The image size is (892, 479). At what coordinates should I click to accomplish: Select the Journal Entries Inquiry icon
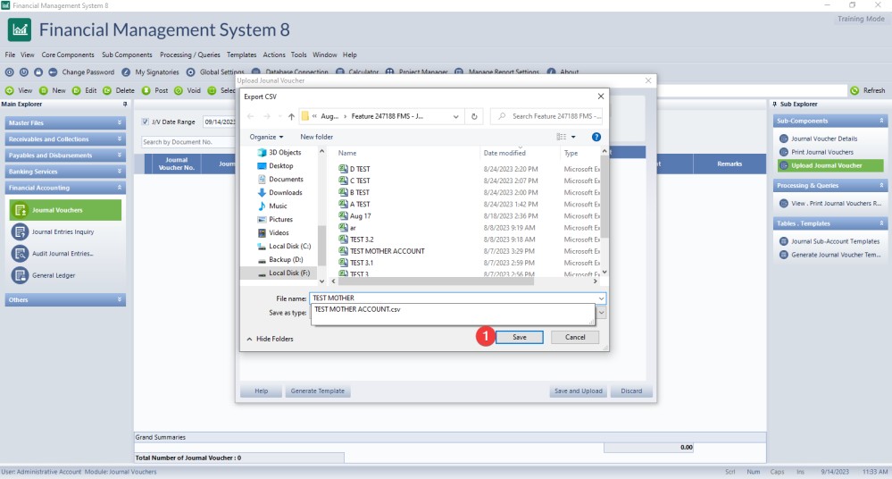[x=20, y=231]
